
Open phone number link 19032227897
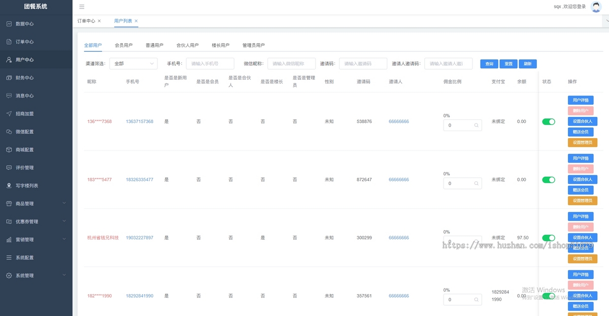tap(140, 238)
